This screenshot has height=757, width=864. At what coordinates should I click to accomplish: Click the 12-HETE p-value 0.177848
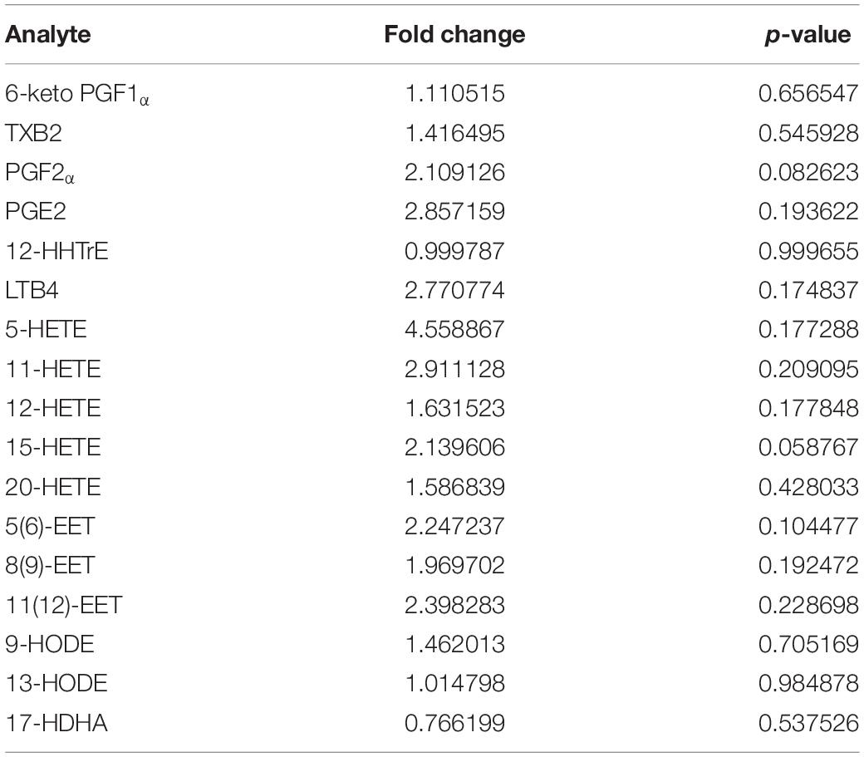pyautogui.click(x=808, y=408)
